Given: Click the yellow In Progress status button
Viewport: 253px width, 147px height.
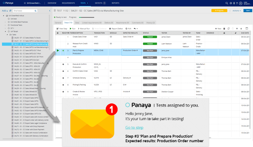Looking at the screenshot, I should [x=219, y=11].
